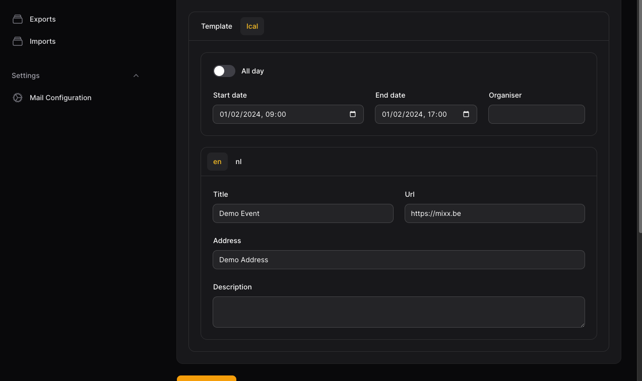Click the Start date value 01/02/2024, 09:00

click(253, 114)
